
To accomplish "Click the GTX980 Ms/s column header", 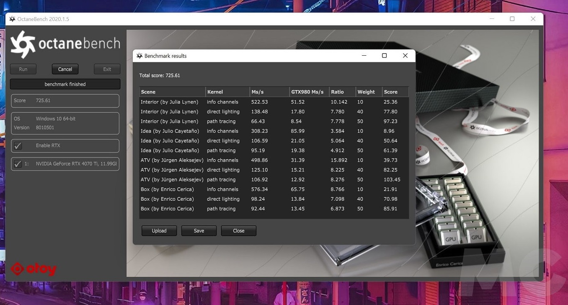I will 309,92.
